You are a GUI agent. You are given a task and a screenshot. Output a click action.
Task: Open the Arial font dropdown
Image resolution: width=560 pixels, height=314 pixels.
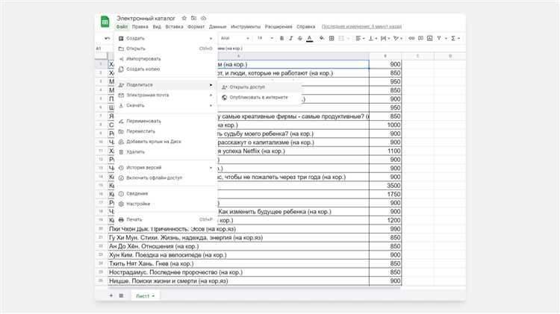234,38
